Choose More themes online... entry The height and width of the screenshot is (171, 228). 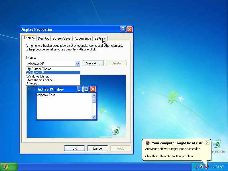coord(53,80)
